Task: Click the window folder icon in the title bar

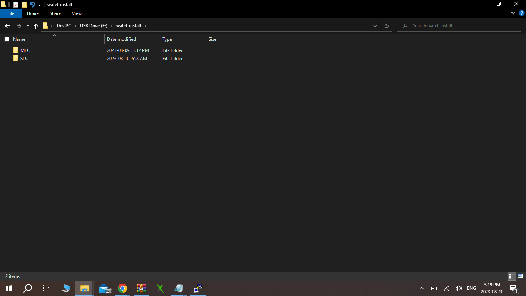Action: pos(3,5)
